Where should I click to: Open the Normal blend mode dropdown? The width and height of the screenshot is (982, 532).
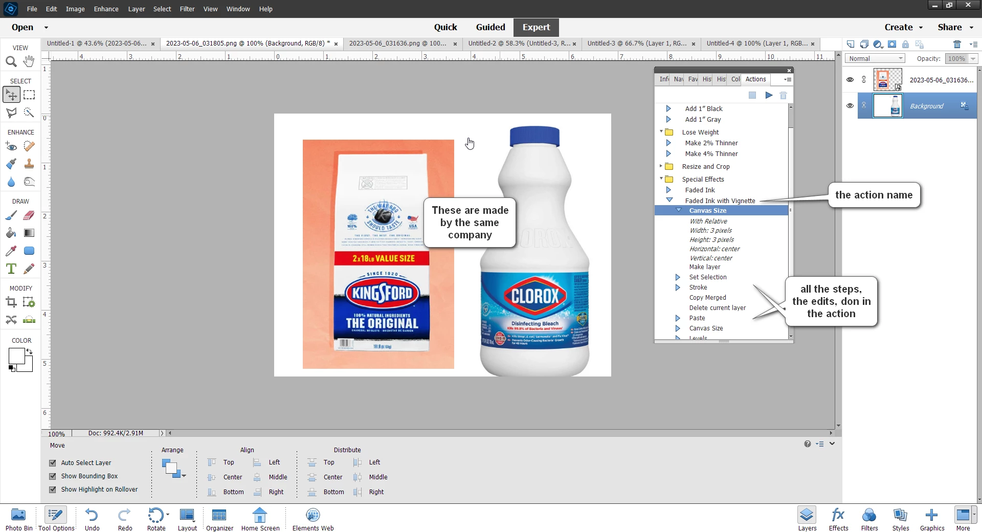pyautogui.click(x=875, y=59)
